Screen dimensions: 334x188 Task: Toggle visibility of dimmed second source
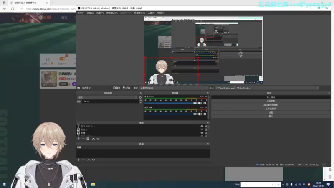[202, 130]
